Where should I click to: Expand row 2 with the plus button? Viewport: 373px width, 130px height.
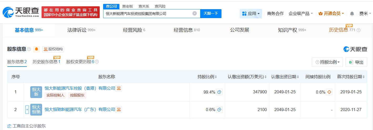27,110
